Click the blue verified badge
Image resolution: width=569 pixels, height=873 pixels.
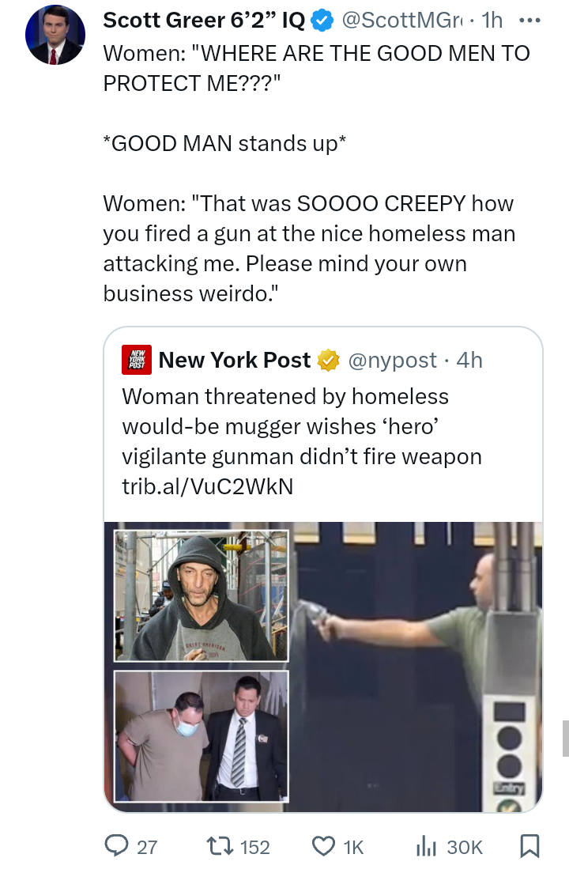coord(320,21)
